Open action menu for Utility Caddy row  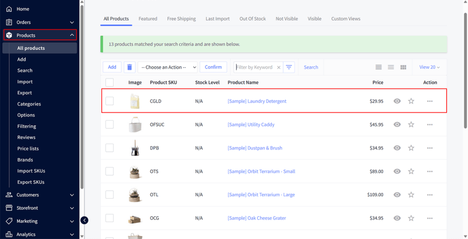tap(430, 124)
